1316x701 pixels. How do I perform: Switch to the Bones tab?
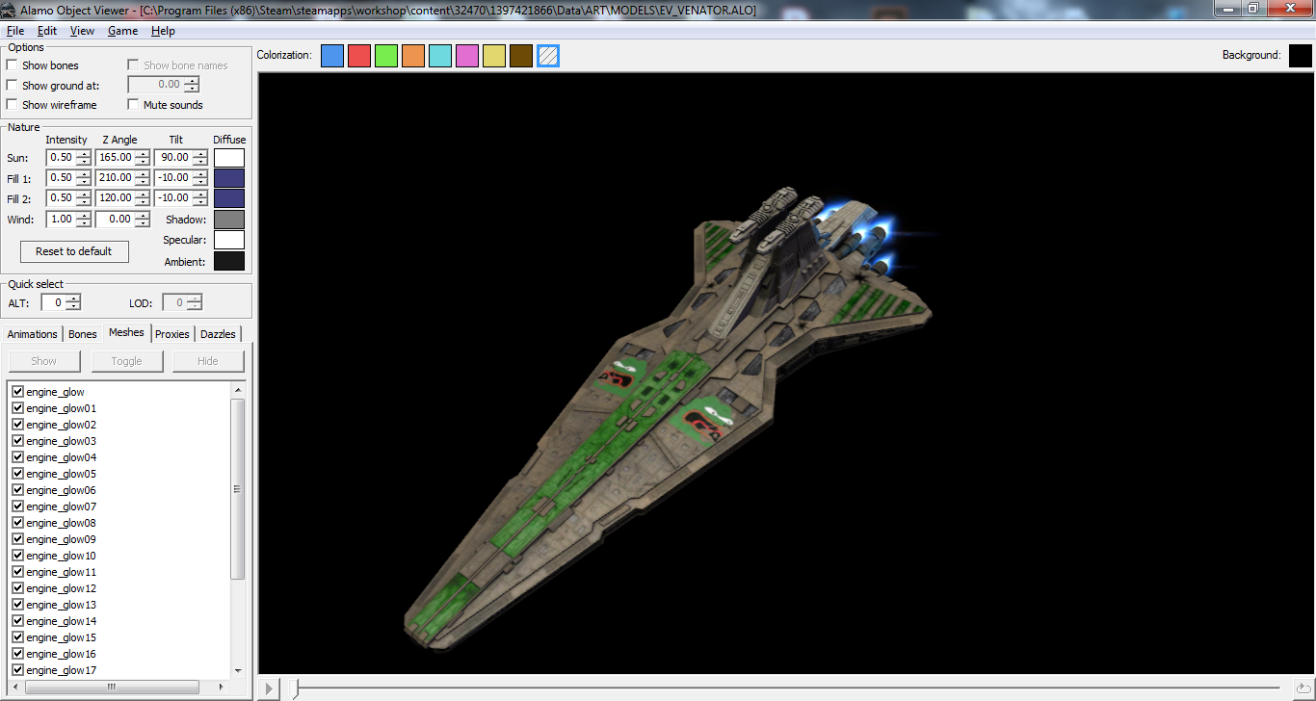tap(83, 334)
